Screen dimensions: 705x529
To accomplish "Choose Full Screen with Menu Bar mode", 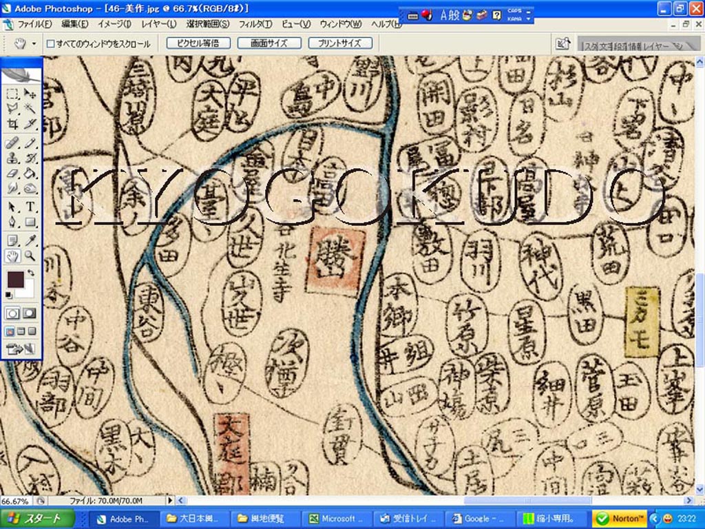I will (21, 331).
